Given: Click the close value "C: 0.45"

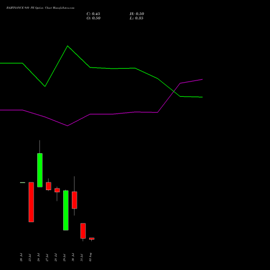Looking at the screenshot, I should (x=93, y=14).
